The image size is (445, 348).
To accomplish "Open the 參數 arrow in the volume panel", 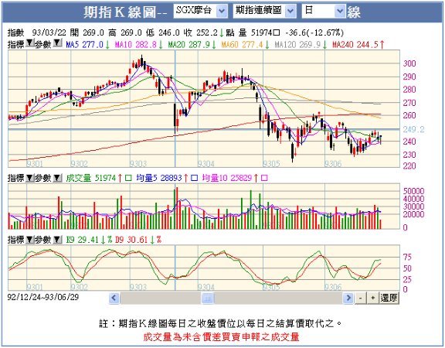I will coord(57,178).
